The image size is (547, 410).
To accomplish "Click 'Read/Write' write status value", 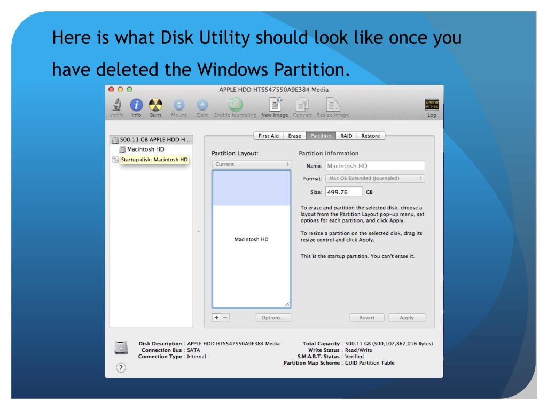I will click(x=358, y=350).
